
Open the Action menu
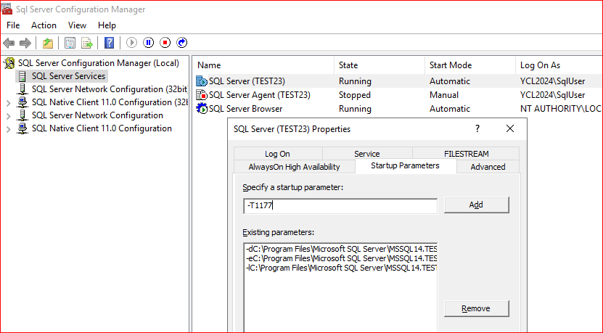[x=44, y=25]
